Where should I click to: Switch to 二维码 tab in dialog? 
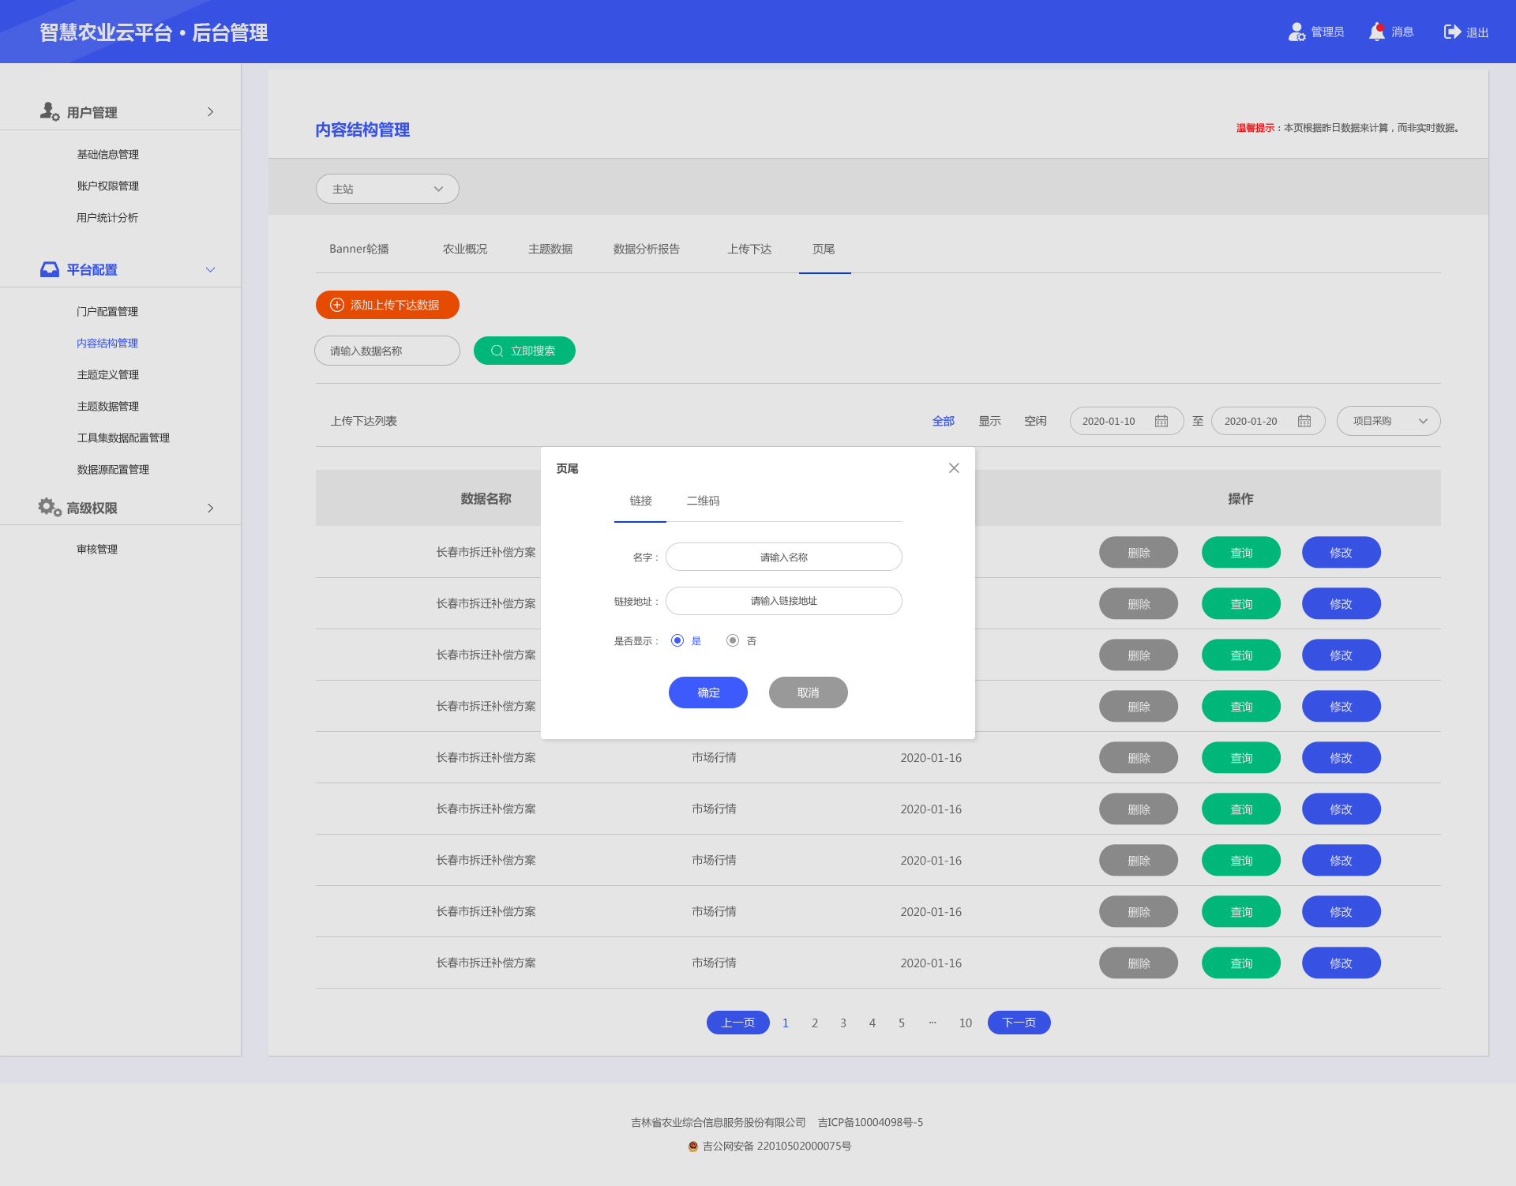coord(703,501)
